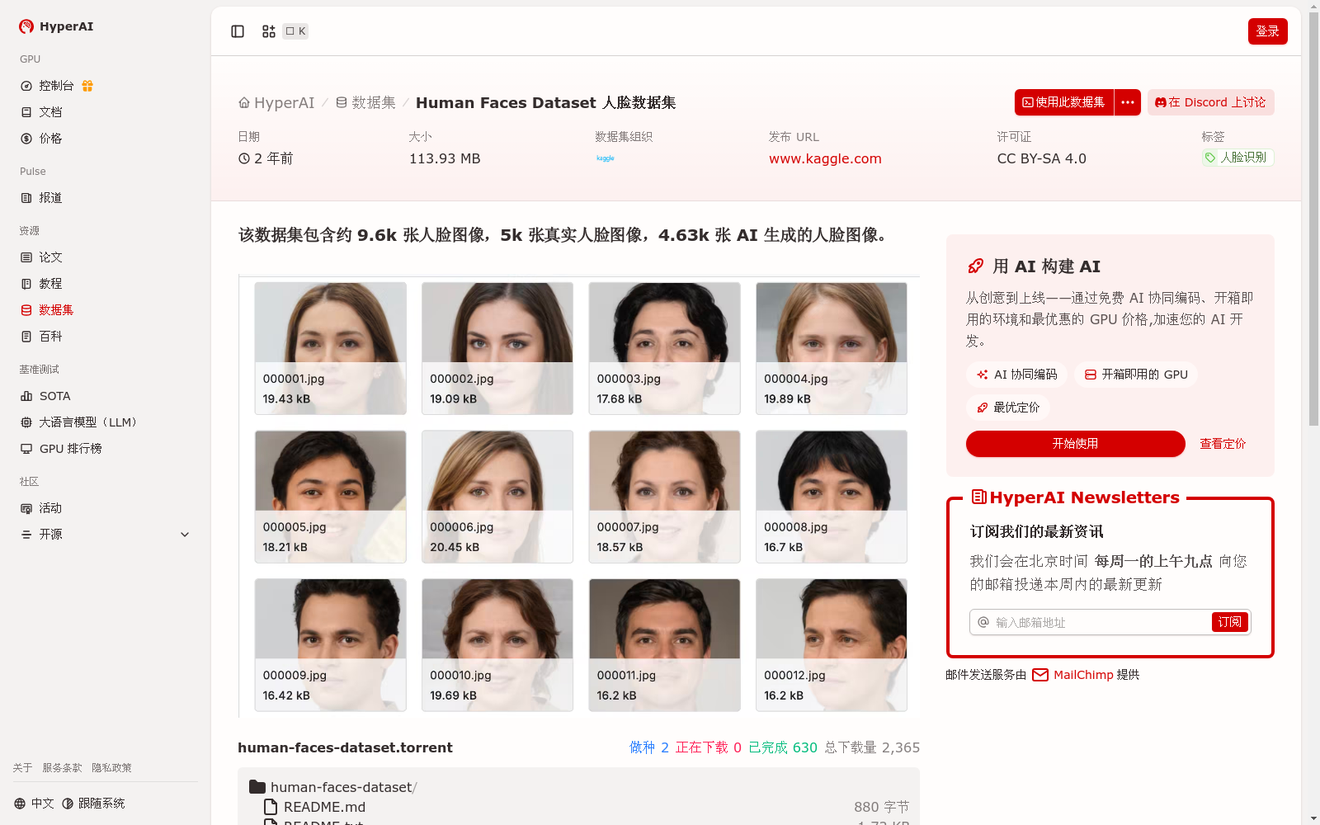
Task: Click the human-faces-dataset.torrent title
Action: point(345,747)
